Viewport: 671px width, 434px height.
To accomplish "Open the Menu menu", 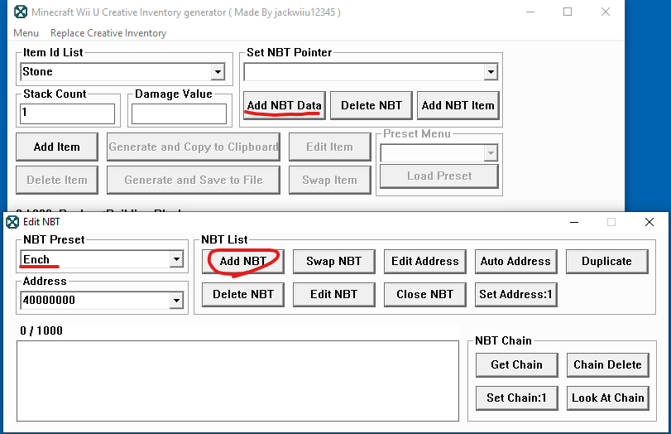I will (26, 33).
